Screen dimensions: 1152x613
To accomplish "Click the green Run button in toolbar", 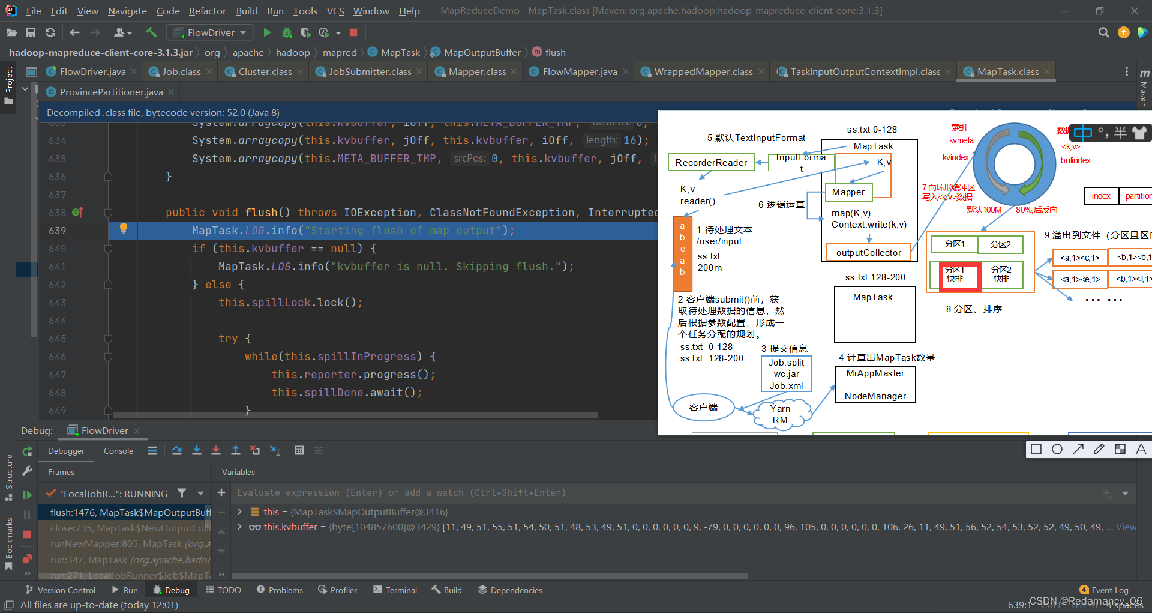I will (267, 32).
